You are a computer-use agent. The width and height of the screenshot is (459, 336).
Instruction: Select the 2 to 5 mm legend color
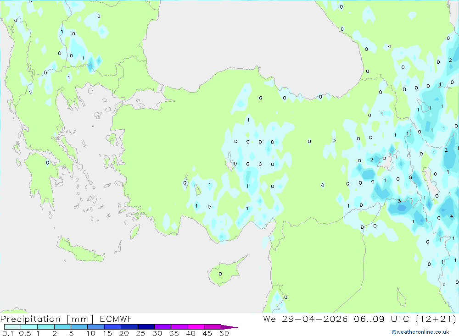[x=62, y=327]
